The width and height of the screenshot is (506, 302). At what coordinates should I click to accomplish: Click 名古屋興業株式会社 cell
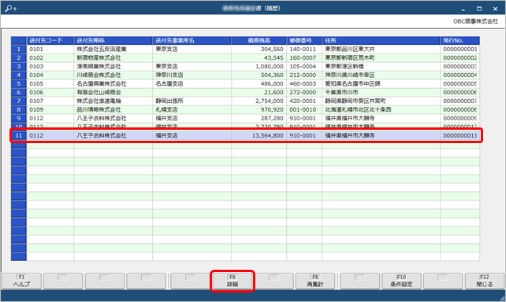(x=113, y=84)
